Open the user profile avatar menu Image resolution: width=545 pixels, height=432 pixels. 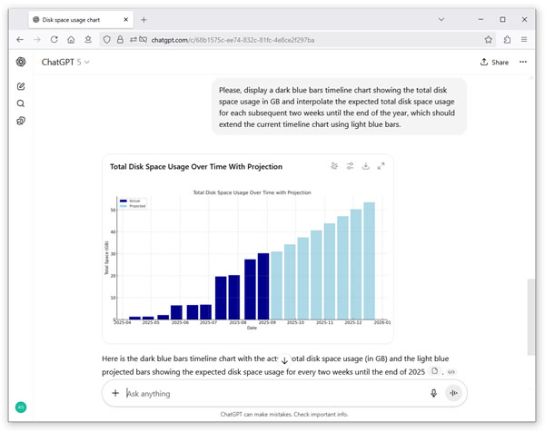pos(21,407)
